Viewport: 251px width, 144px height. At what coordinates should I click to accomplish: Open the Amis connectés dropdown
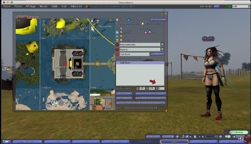click(162, 45)
